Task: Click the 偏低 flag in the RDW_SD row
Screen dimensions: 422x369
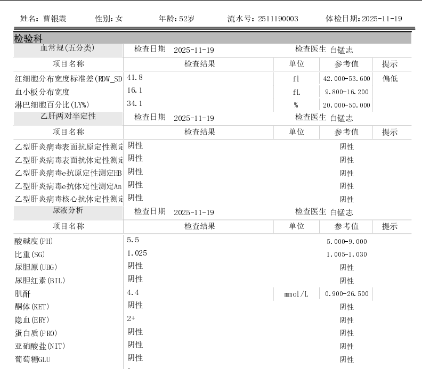Action: 389,79
